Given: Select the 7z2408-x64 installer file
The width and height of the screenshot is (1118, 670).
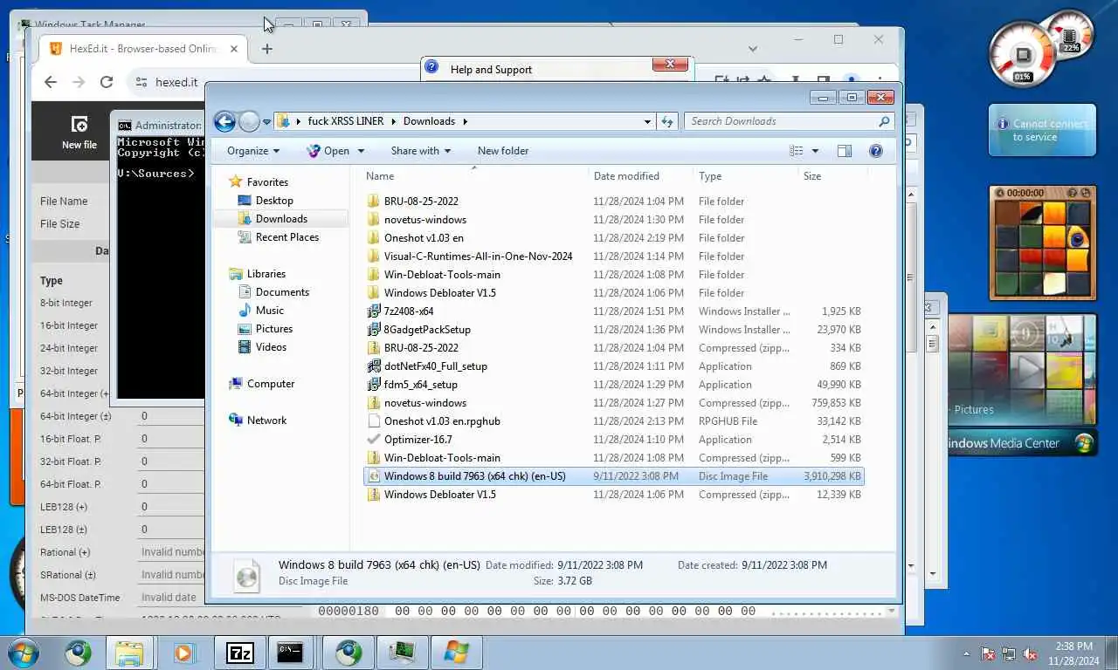Looking at the screenshot, I should (x=613, y=311).
